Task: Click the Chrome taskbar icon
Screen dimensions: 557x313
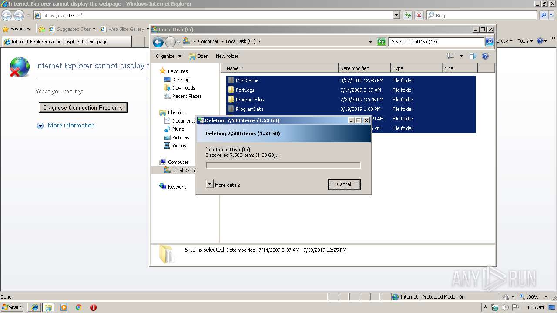Action: click(79, 307)
